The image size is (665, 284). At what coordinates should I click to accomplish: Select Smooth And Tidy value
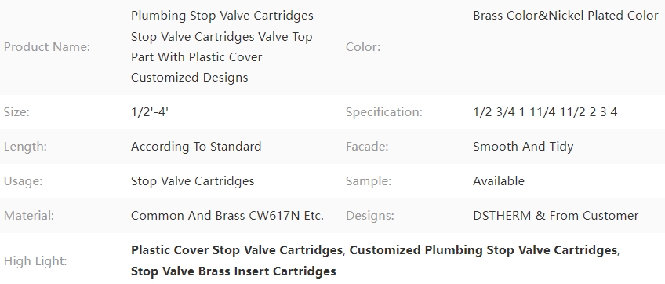coord(523,147)
